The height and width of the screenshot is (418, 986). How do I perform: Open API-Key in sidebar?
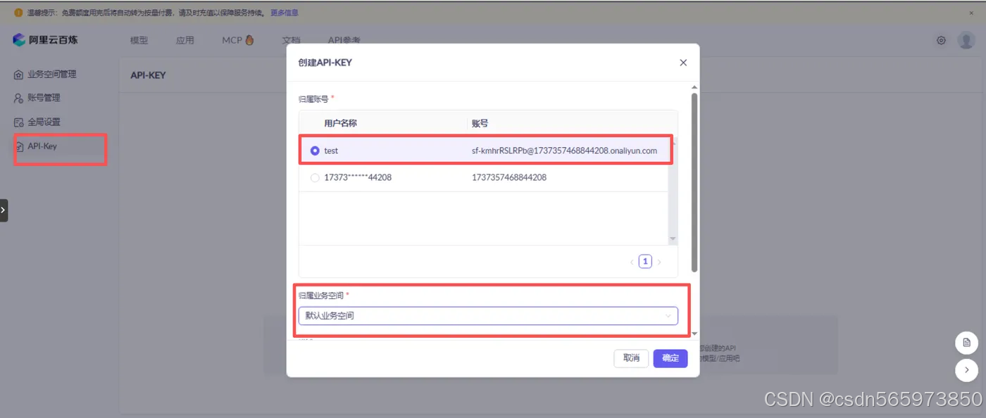pyautogui.click(x=42, y=146)
